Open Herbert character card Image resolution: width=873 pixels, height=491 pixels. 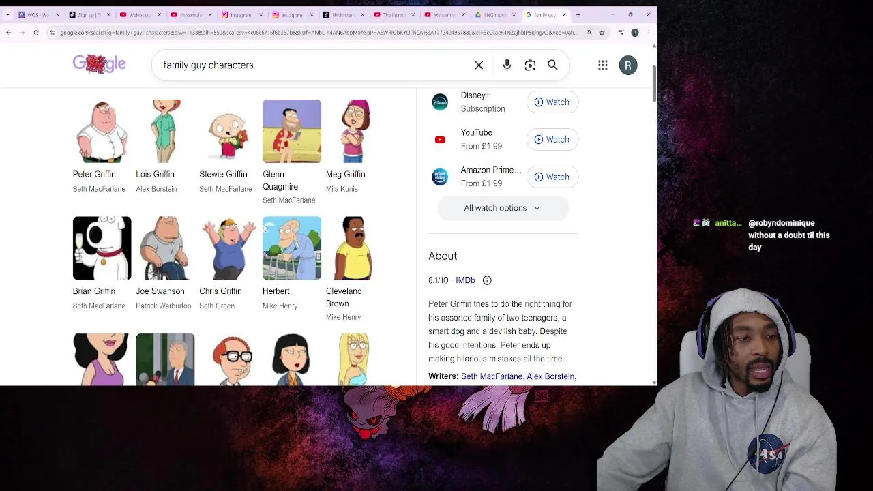tap(292, 264)
